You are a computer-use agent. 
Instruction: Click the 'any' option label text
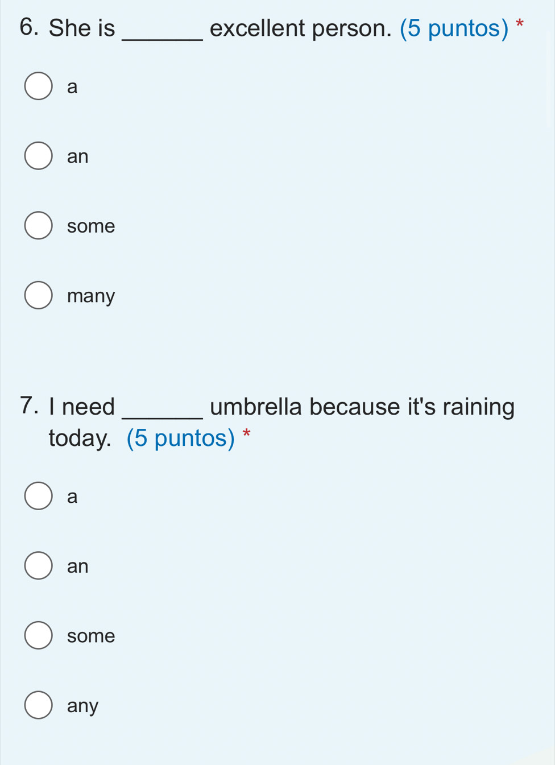(x=82, y=706)
